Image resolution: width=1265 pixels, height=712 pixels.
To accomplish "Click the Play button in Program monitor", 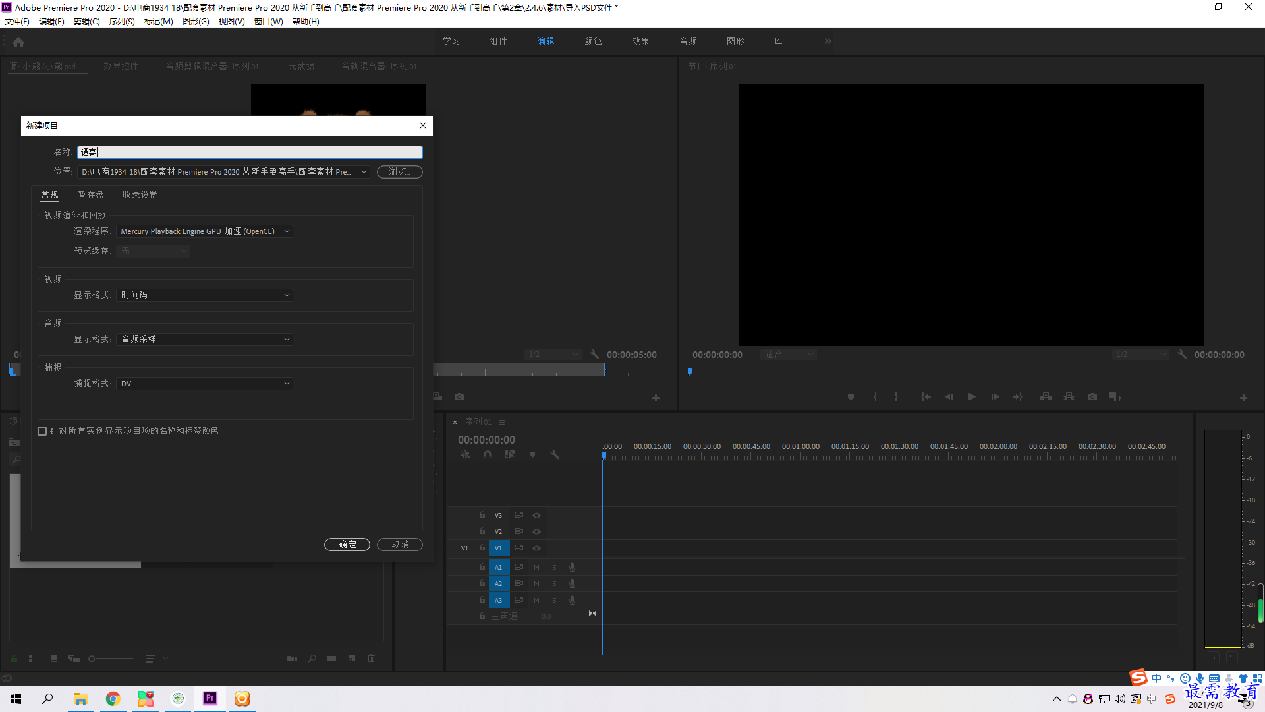I will [971, 397].
